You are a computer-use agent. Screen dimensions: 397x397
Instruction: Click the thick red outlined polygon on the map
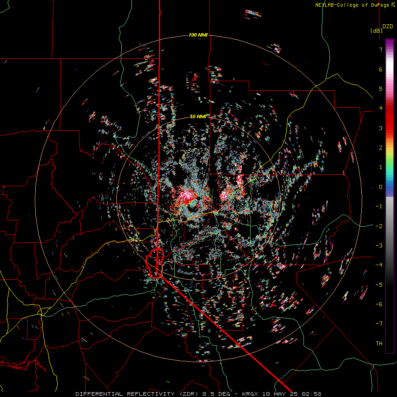(155, 263)
